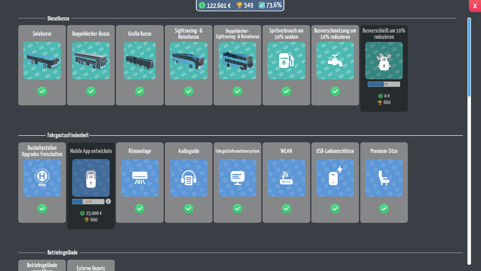Select the USB-Ladeanschlüsse phone charging icon

[x=335, y=178]
